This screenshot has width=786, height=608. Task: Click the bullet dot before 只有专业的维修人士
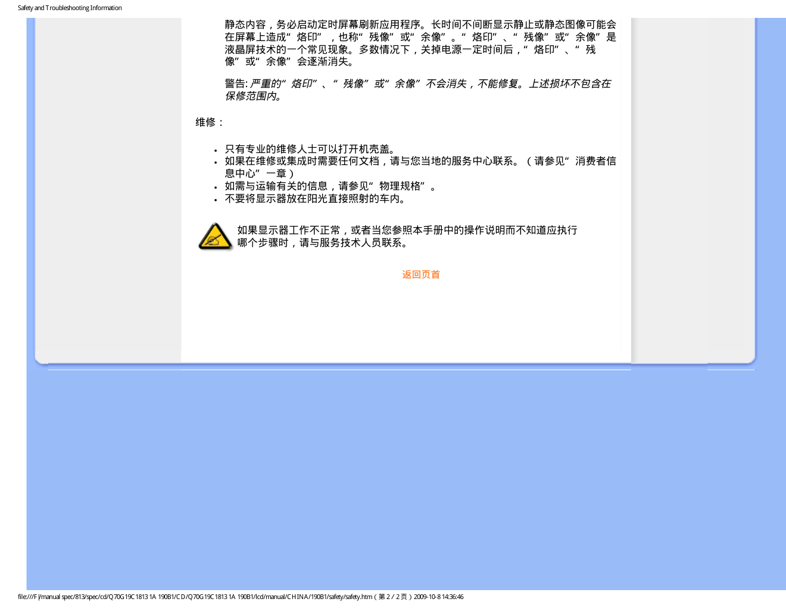point(216,150)
